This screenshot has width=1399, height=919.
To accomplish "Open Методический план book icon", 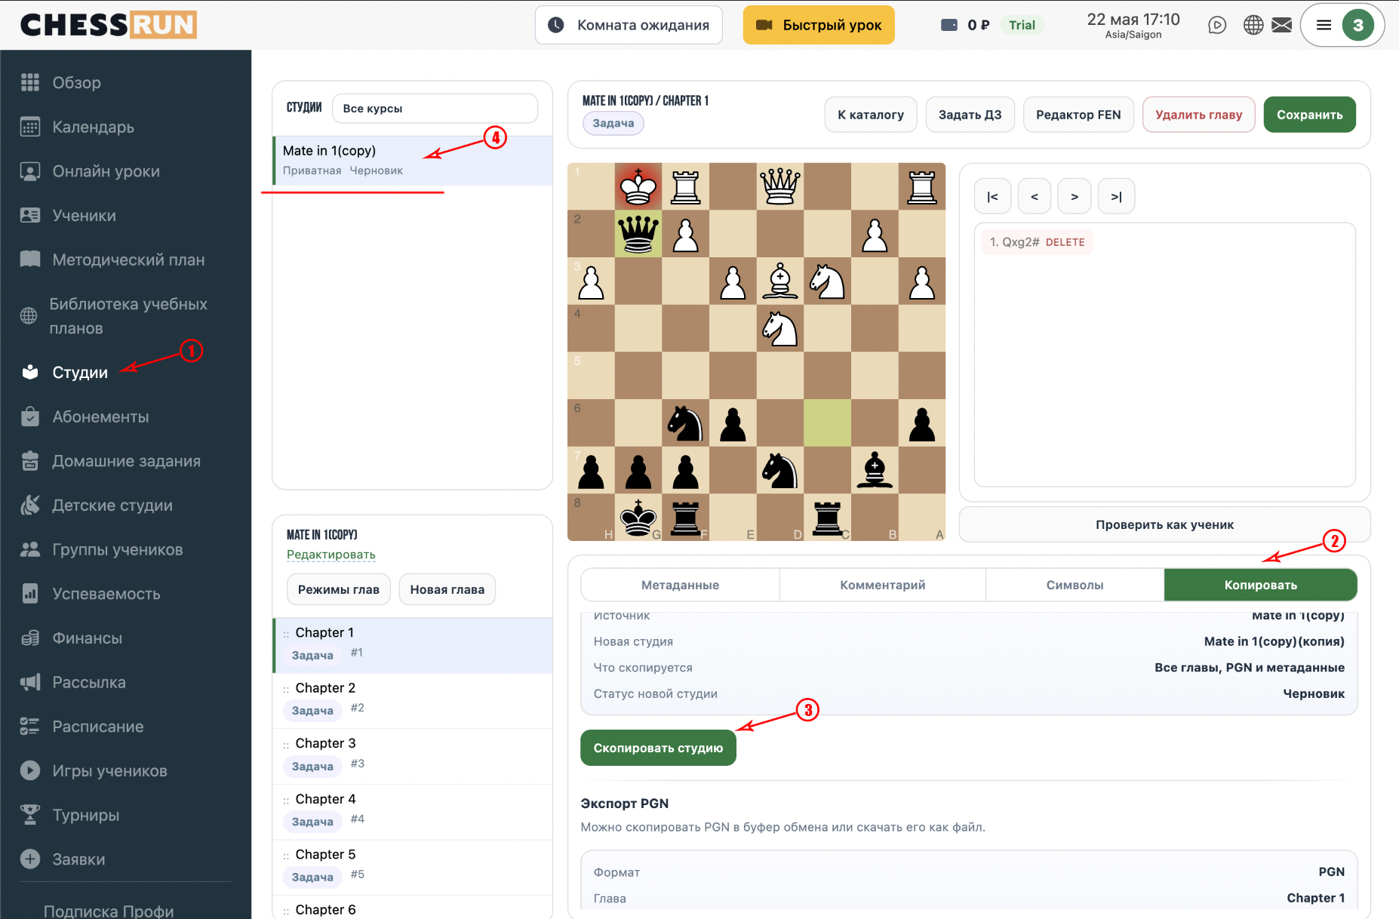I will point(30,260).
